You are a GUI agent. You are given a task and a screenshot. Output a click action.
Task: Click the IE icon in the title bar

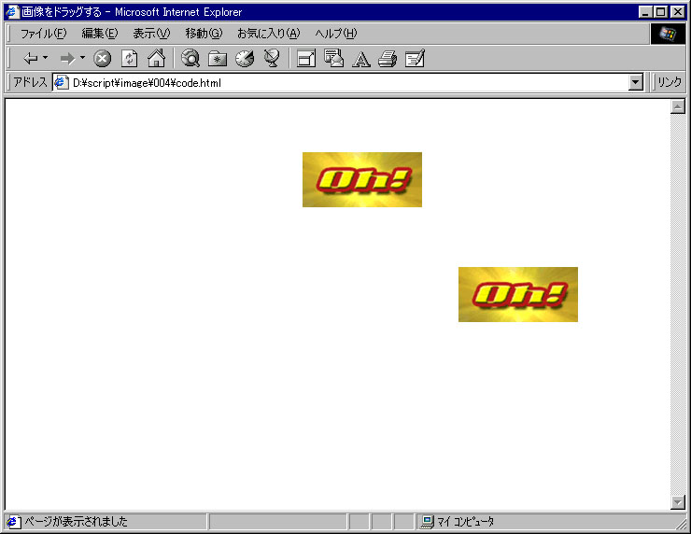coord(13,11)
